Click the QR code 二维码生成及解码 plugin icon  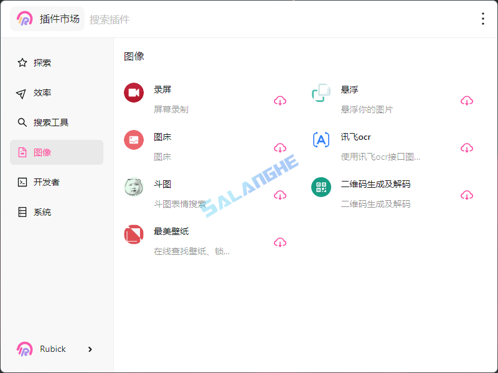tap(321, 186)
